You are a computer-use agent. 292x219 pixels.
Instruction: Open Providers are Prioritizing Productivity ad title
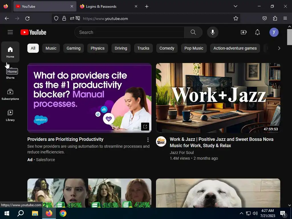(65, 139)
